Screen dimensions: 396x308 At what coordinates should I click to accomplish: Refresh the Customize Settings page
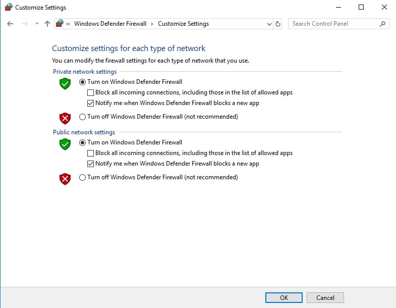click(278, 24)
